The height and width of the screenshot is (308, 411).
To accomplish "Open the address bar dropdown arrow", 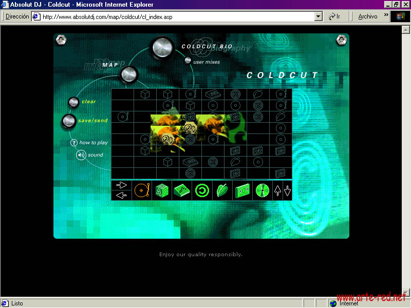I will (319, 16).
